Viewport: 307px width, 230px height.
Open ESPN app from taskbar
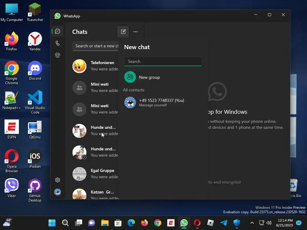171,223
